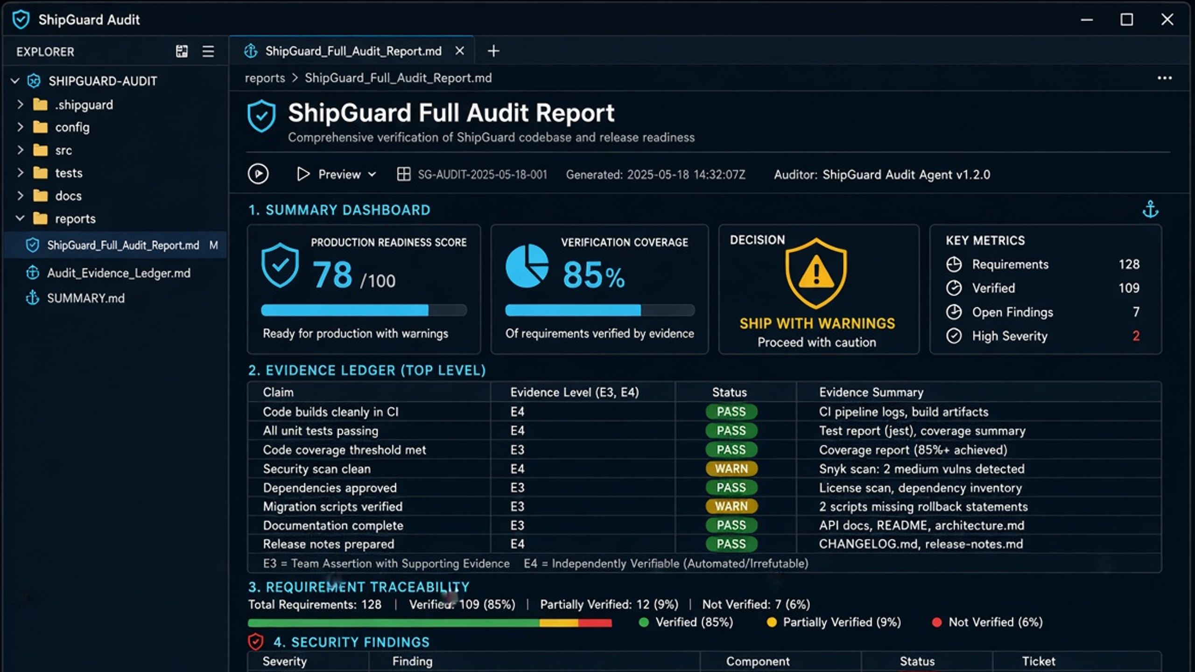Click the WARN badge for Security scan clean
Screen dimensions: 1195x672
pyautogui.click(x=731, y=469)
